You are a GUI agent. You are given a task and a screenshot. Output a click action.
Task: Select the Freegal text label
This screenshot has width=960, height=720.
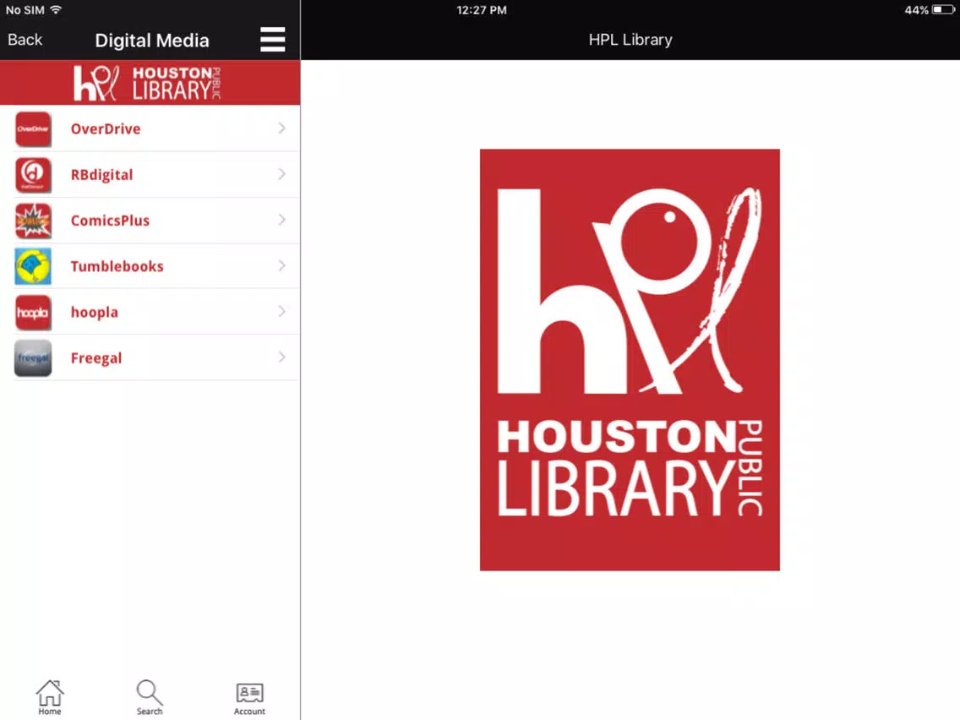[96, 358]
